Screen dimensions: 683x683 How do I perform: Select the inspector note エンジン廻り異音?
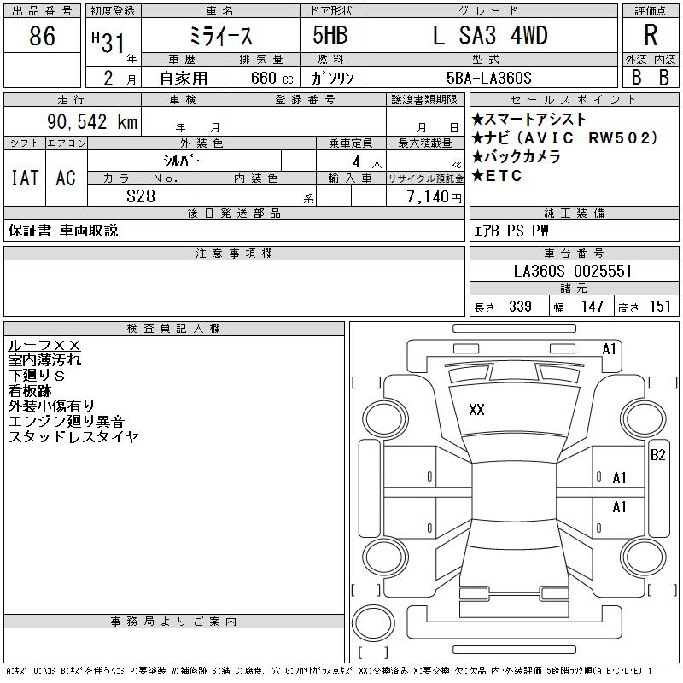66,421
